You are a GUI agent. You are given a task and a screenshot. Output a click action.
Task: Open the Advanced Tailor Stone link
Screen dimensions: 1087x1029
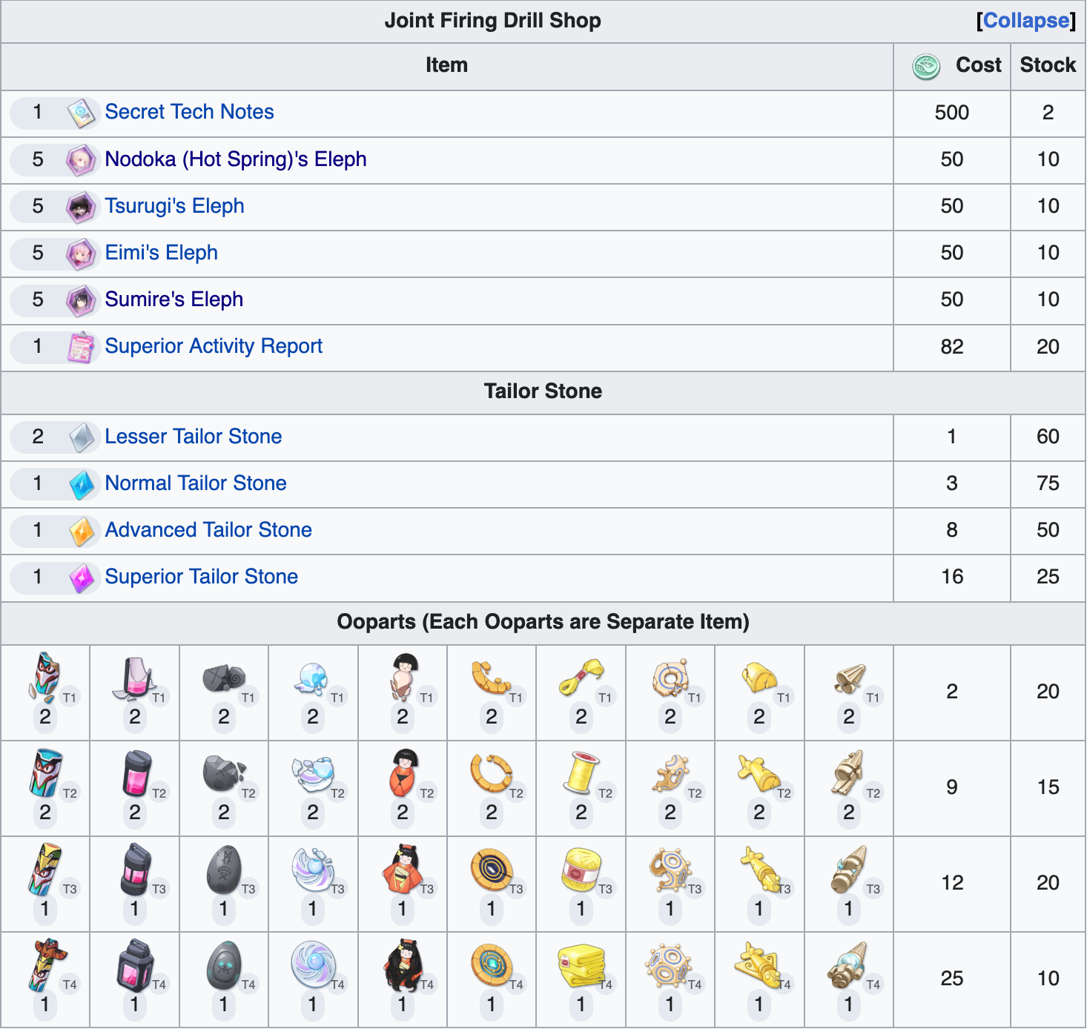point(208,530)
